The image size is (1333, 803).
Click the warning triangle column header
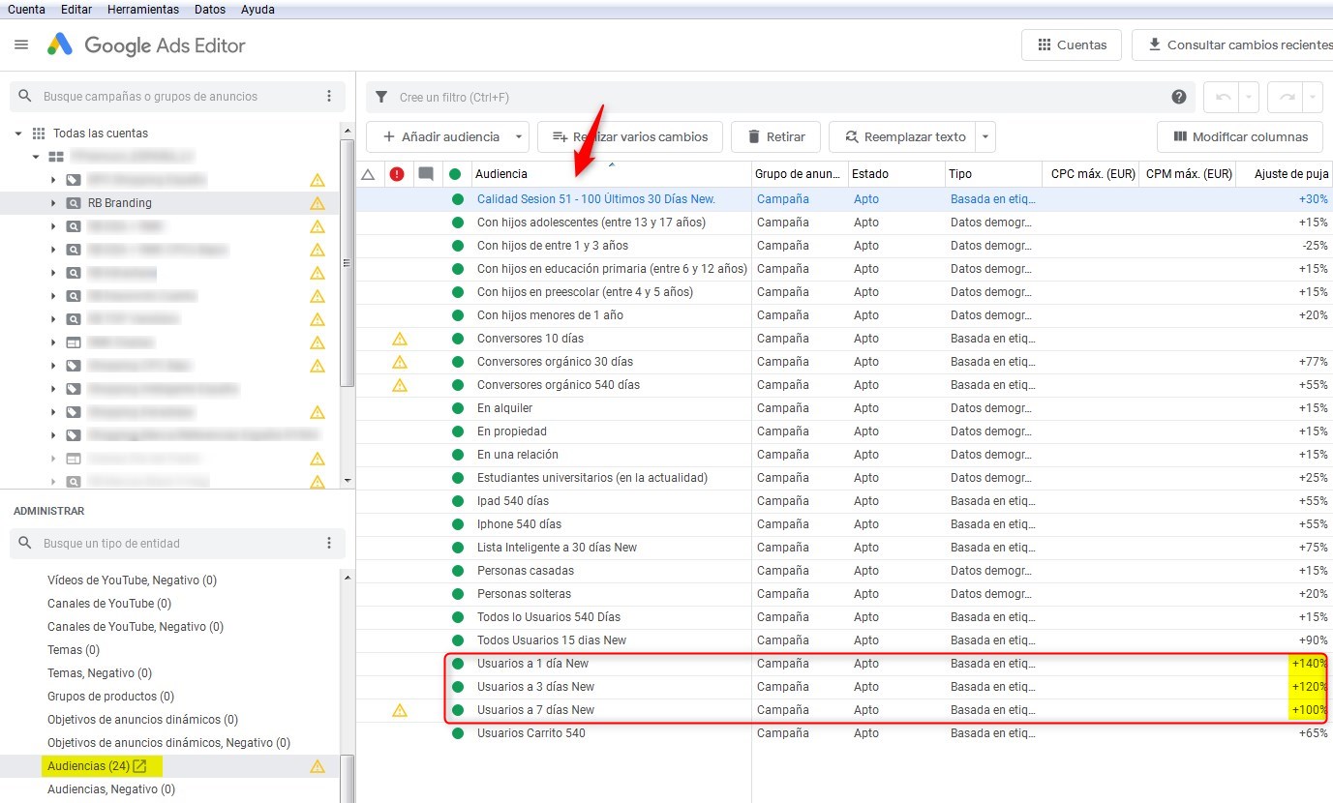pyautogui.click(x=368, y=174)
